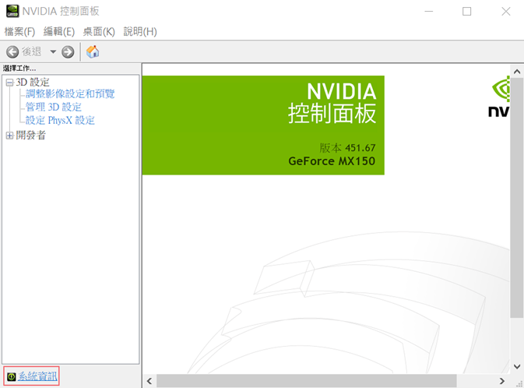Click the NVIDIA title bar app icon

[12, 11]
